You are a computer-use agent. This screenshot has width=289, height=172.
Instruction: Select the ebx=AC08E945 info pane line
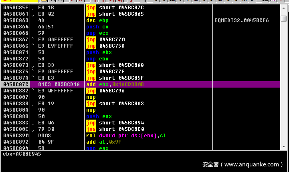(22, 154)
